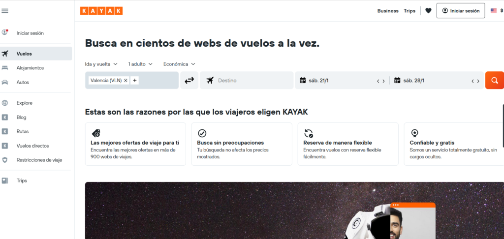Open Explore from the sidebar
This screenshot has width=504, height=239.
36,103
